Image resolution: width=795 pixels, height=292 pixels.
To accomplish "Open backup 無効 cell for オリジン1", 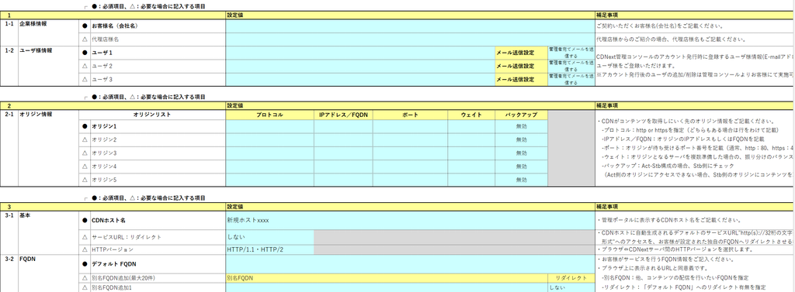I will pos(521,126).
